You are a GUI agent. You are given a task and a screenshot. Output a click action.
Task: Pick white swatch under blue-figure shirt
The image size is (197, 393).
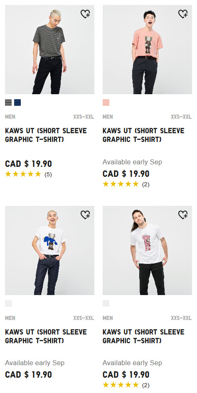pyautogui.click(x=8, y=303)
